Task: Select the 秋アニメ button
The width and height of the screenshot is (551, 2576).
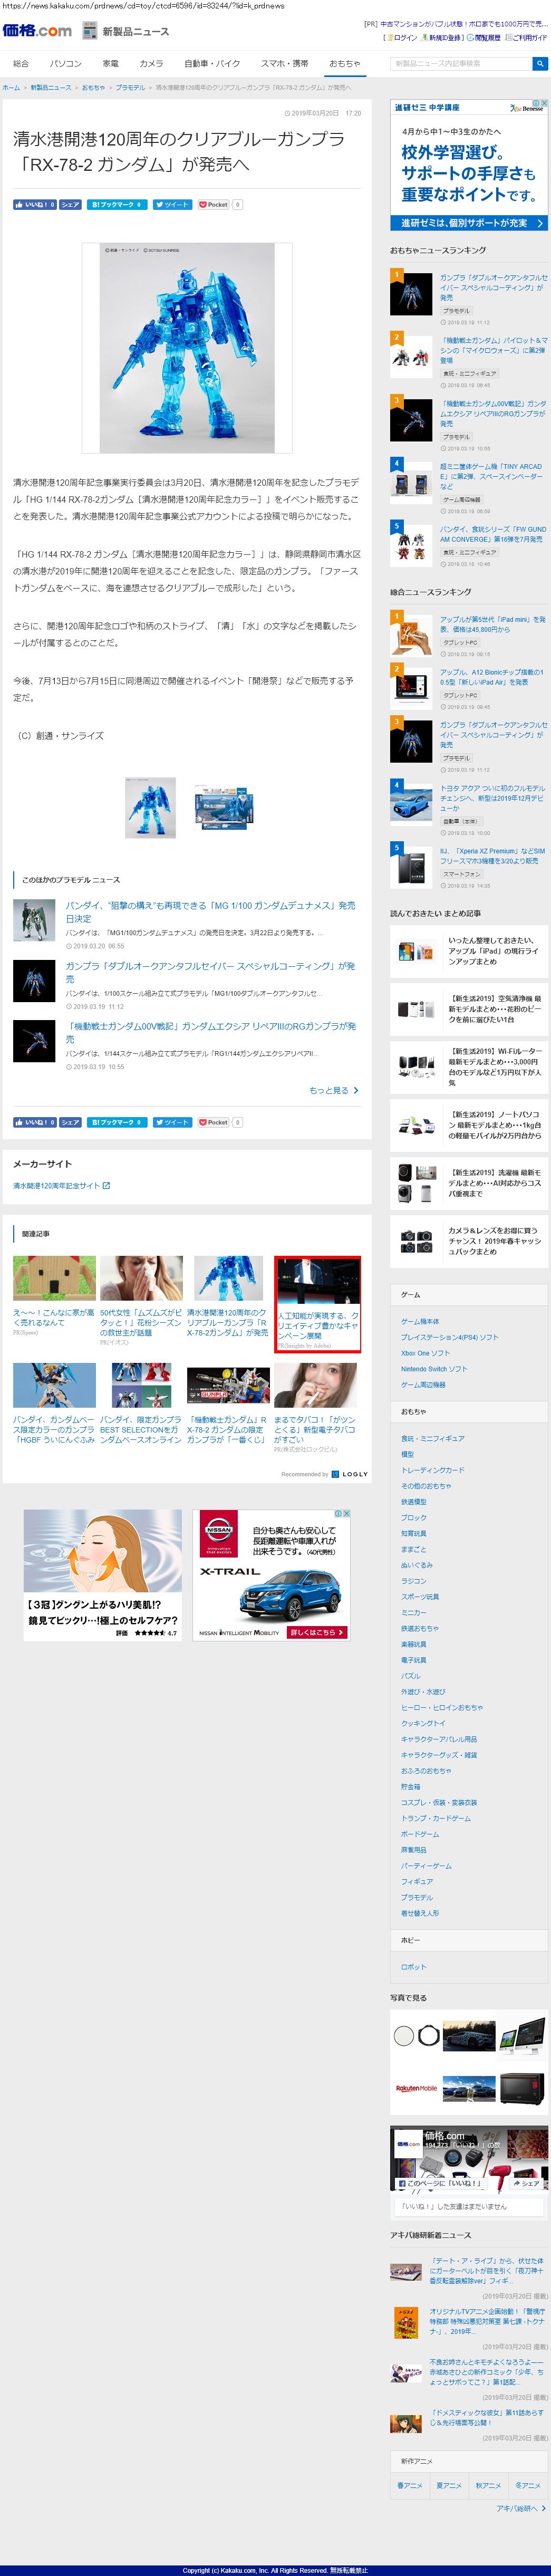Action: click(488, 2485)
